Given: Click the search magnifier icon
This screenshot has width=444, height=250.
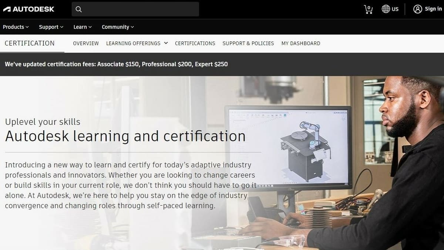Looking at the screenshot, I should point(78,9).
